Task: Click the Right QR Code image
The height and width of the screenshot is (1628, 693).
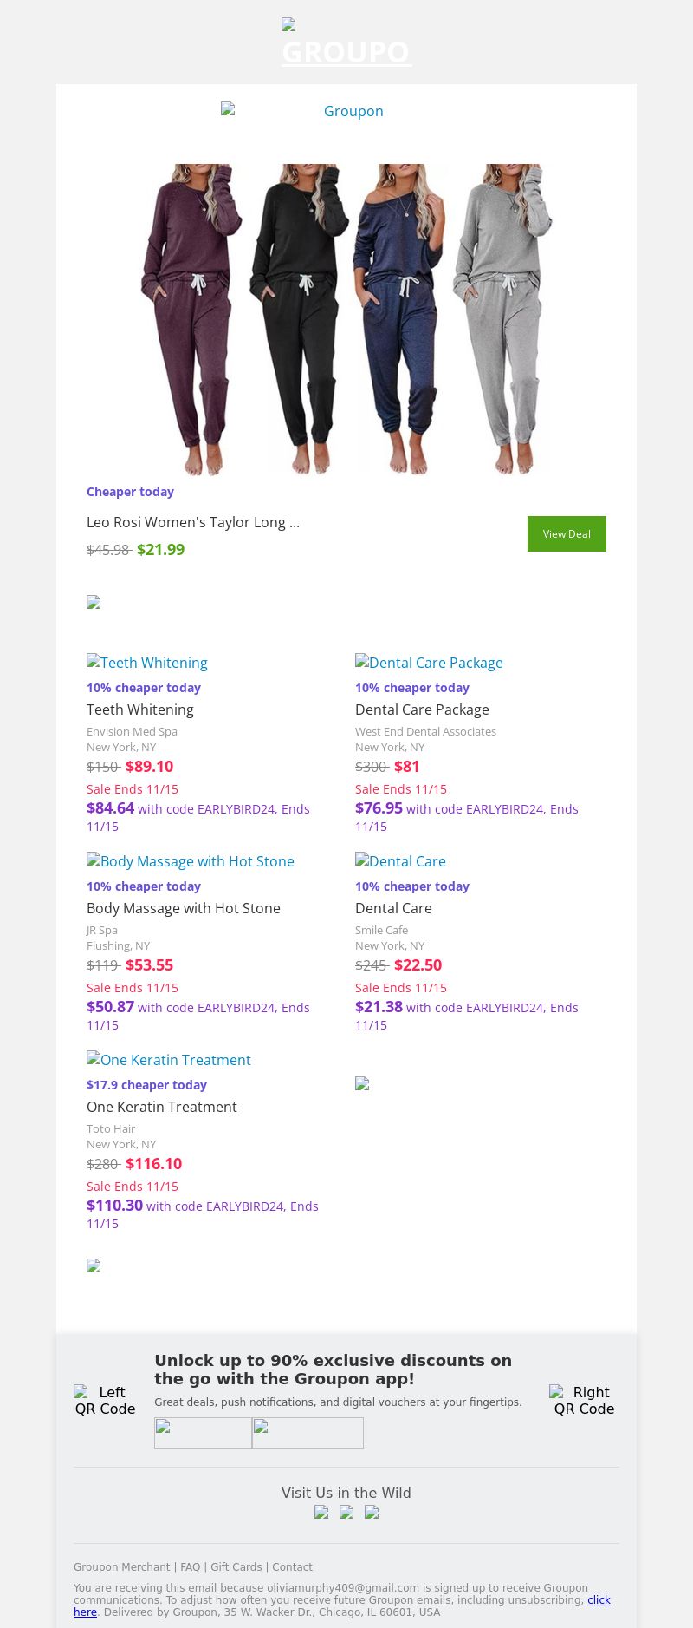Action: click(584, 1400)
